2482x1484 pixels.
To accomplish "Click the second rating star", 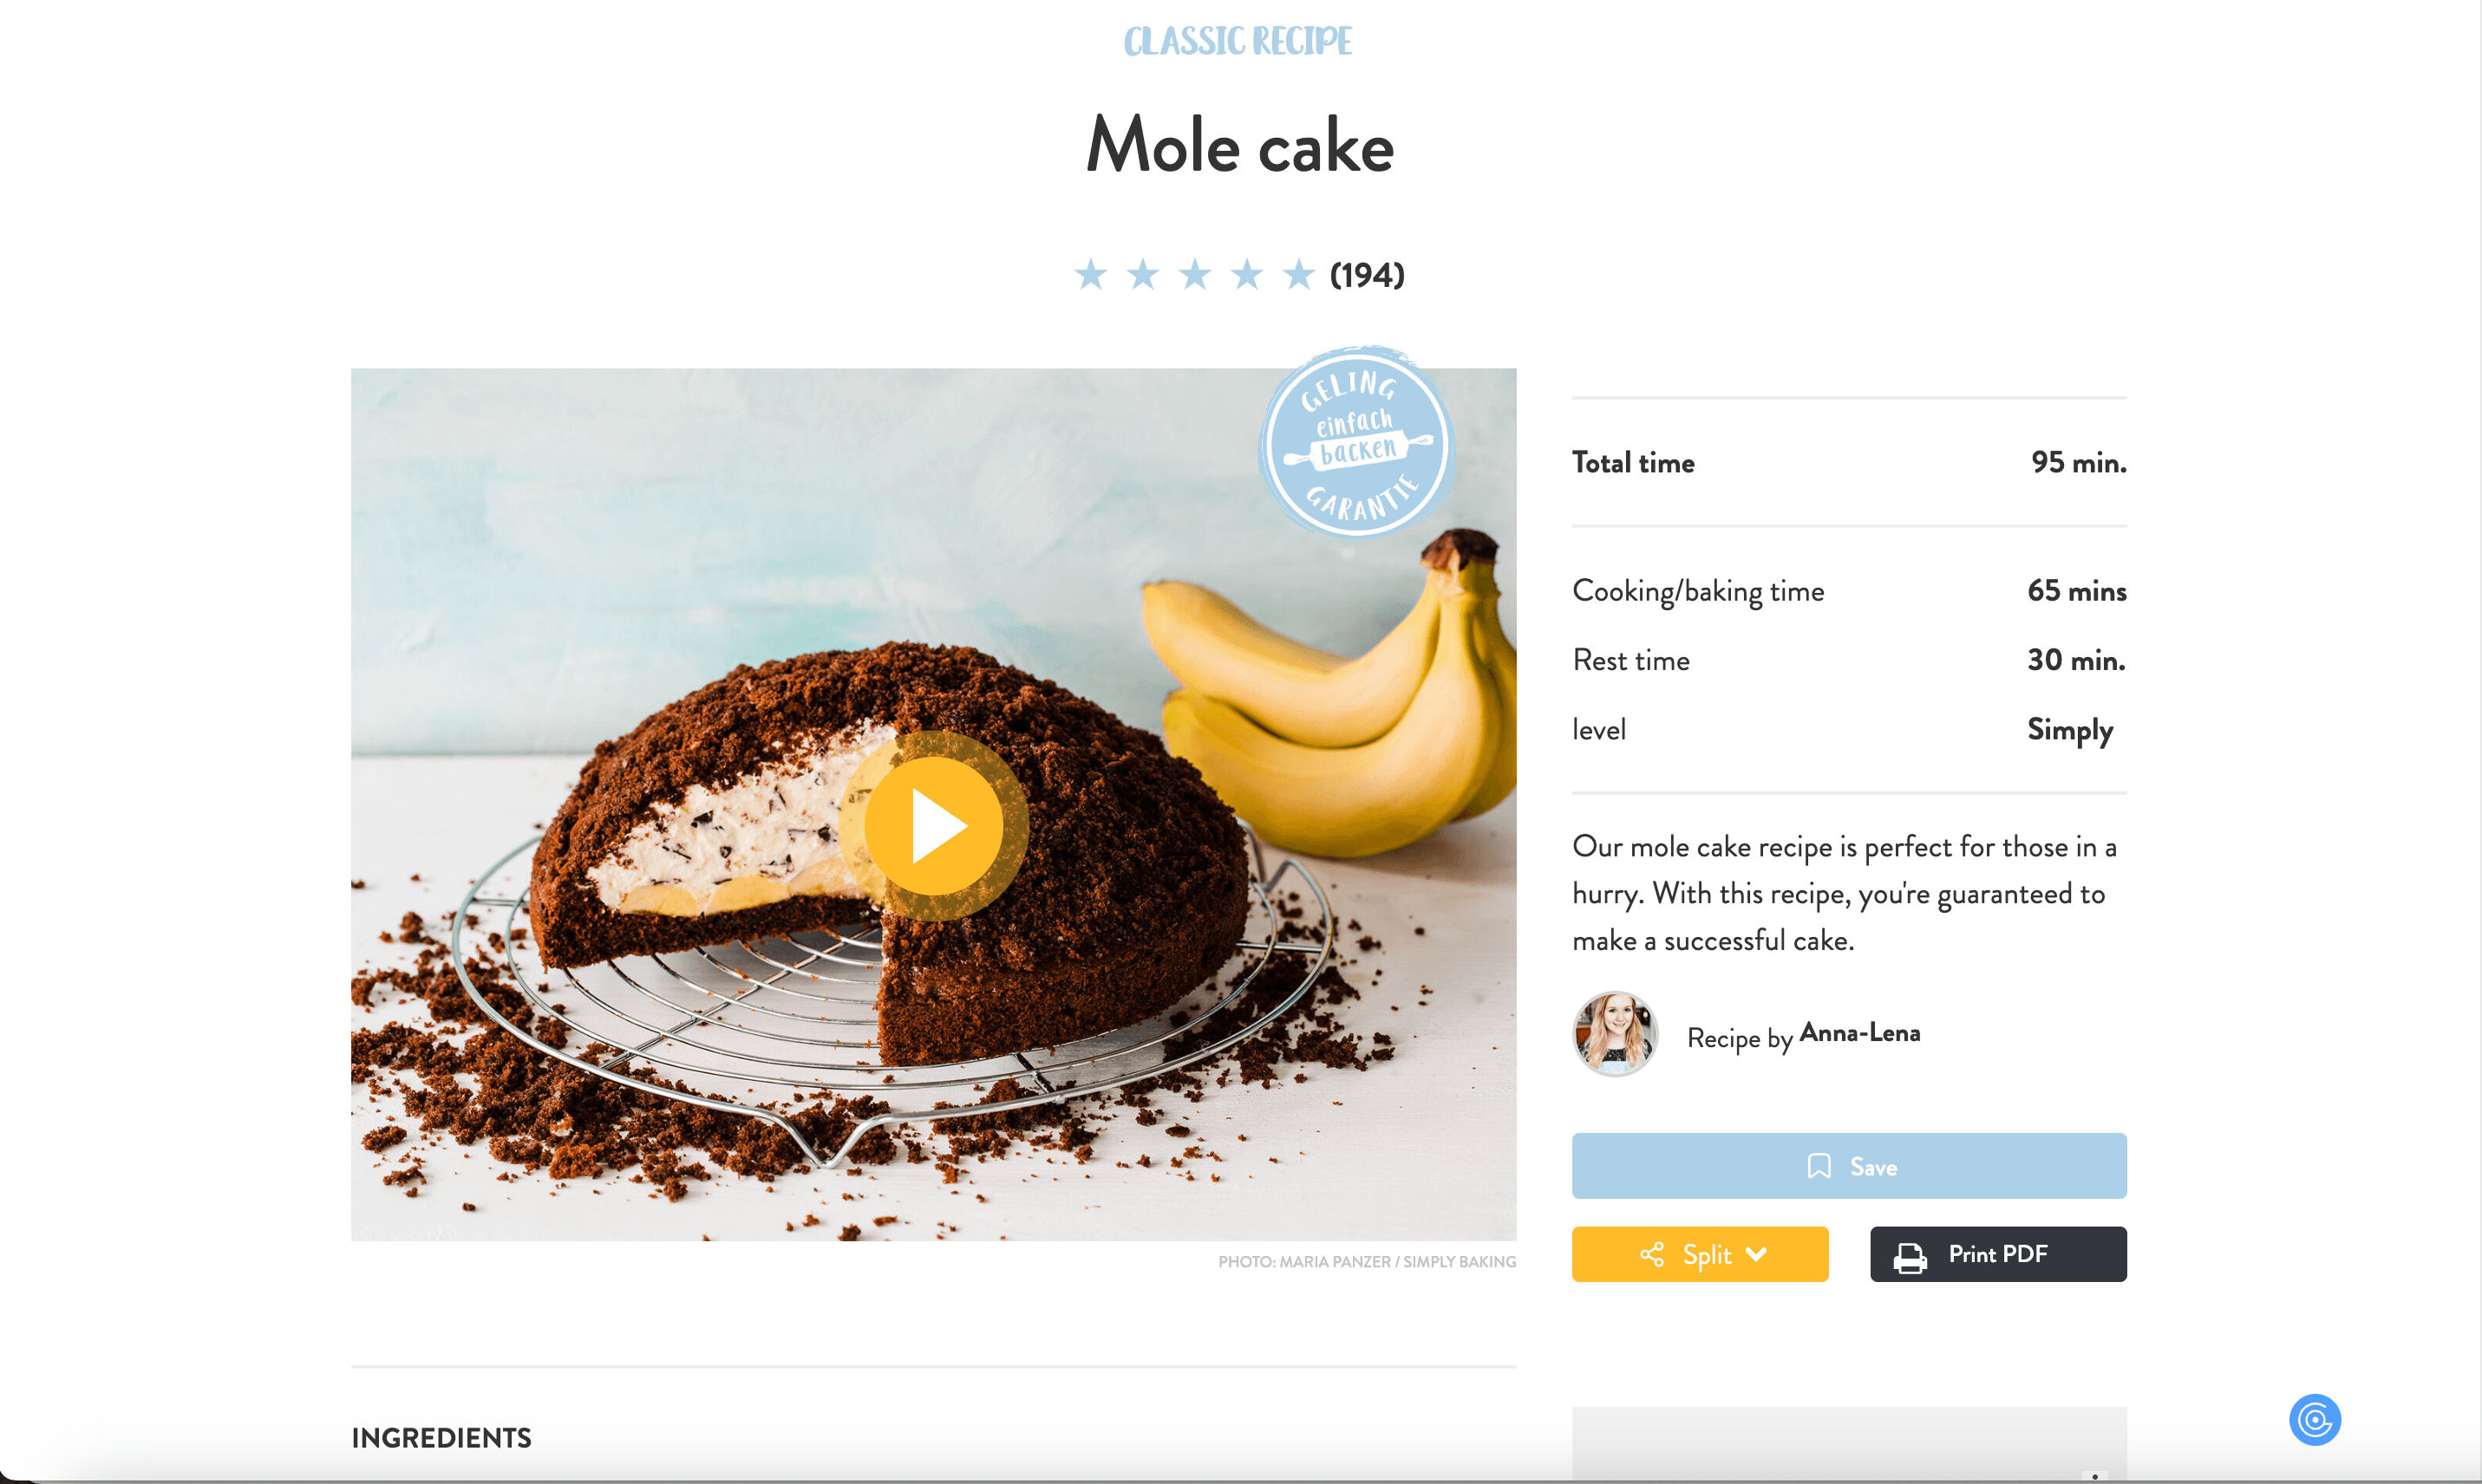I will [1142, 274].
